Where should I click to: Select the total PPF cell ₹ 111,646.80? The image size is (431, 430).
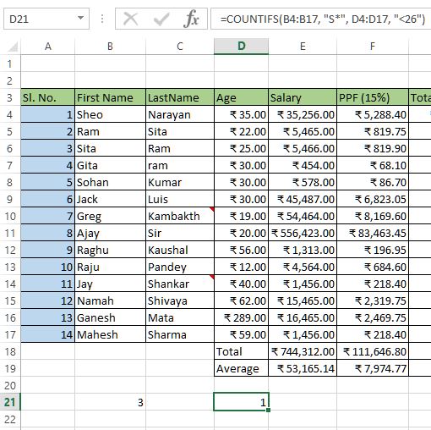click(373, 351)
